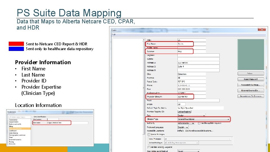Click the empty Email field
Screen dimensions: 270x152
pos(198,100)
